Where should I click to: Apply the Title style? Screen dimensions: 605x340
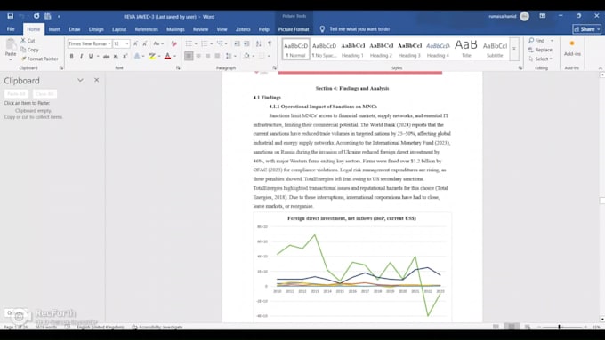[x=466, y=49]
